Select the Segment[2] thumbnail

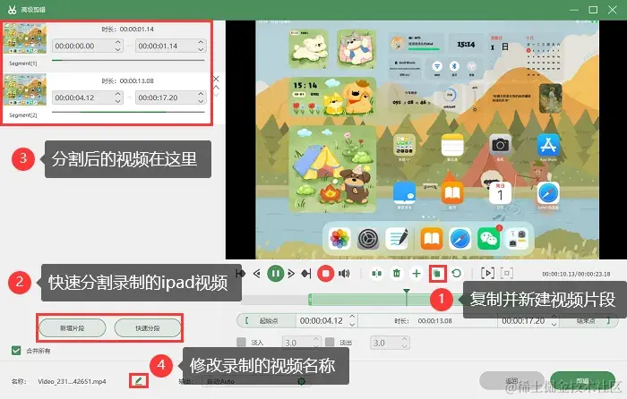25,90
